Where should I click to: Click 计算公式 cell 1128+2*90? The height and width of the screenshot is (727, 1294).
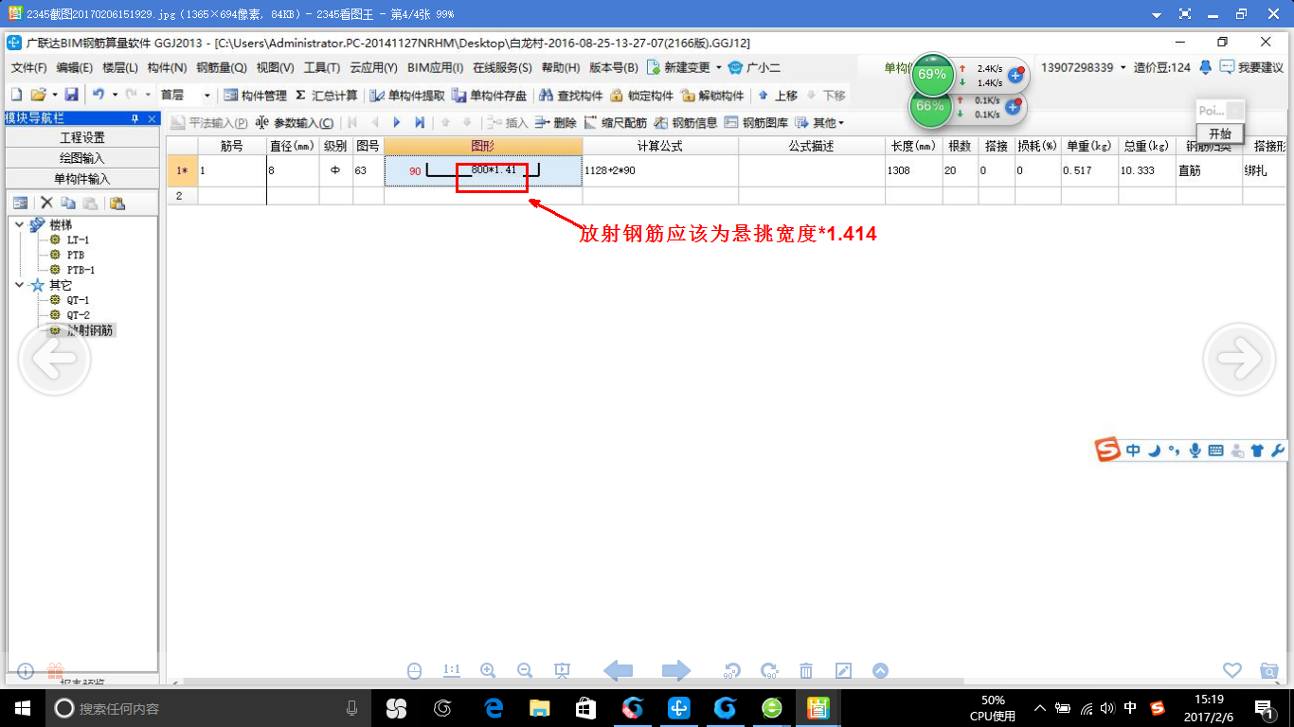coord(660,170)
